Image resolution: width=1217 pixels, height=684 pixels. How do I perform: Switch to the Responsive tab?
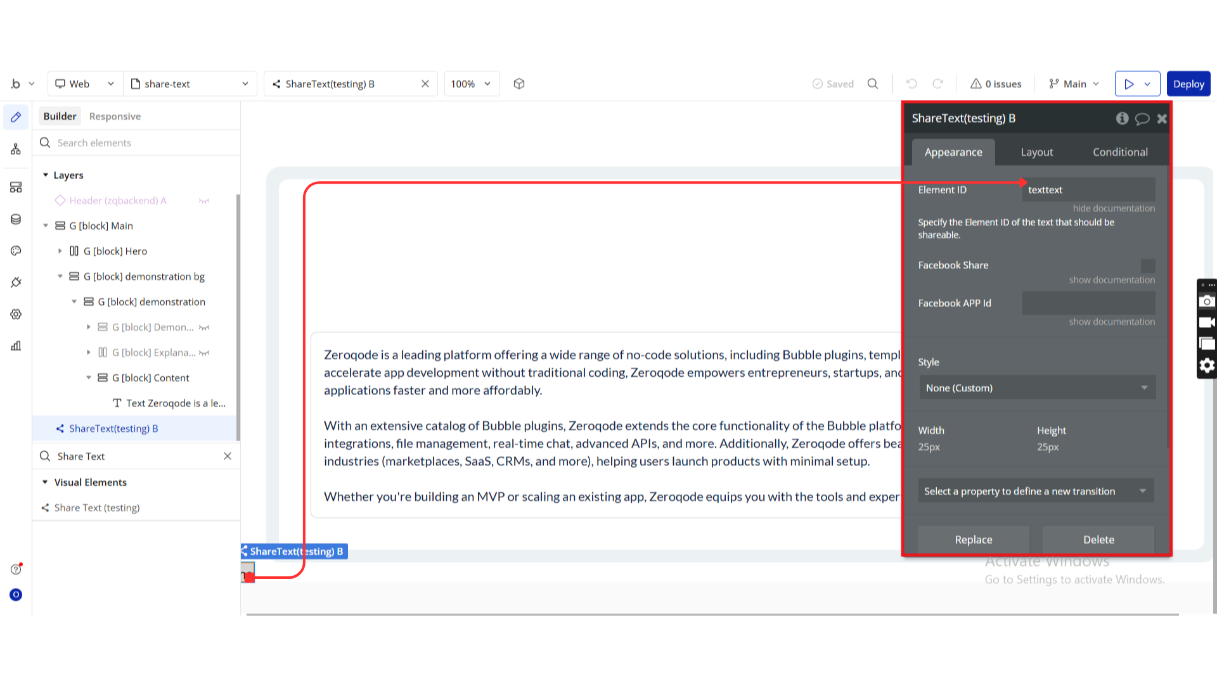tap(115, 117)
